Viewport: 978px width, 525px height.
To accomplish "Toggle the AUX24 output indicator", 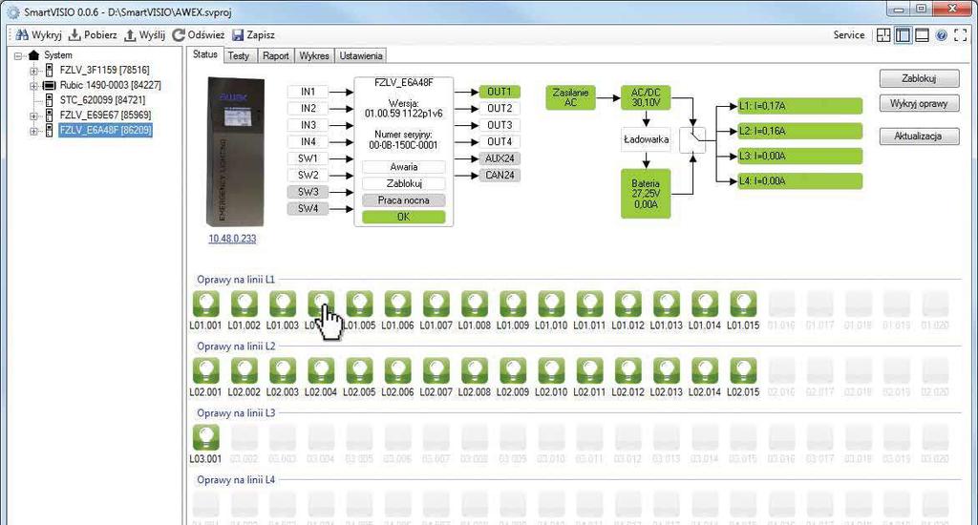I will [x=500, y=158].
